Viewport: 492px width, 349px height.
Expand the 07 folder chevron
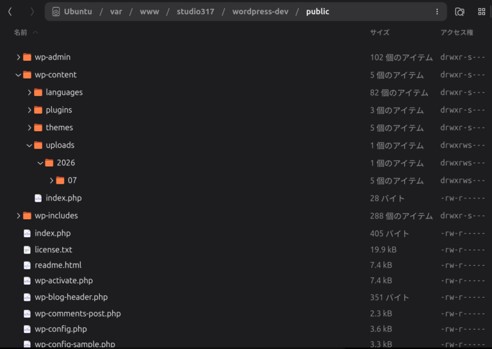[x=51, y=181]
